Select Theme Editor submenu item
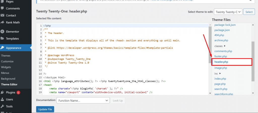Viewport: 258px width, 113px height. (x=9, y=84)
